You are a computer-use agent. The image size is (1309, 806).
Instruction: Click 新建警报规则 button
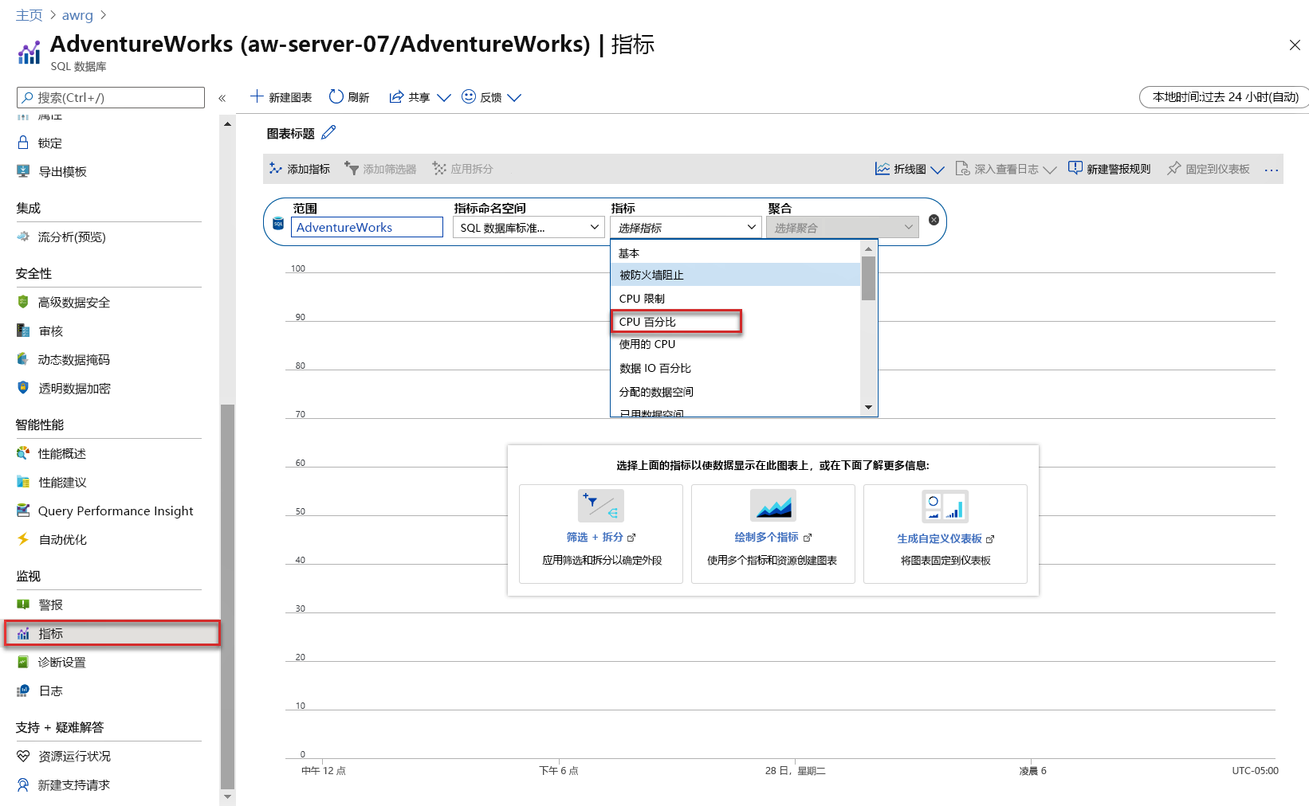pos(1109,169)
